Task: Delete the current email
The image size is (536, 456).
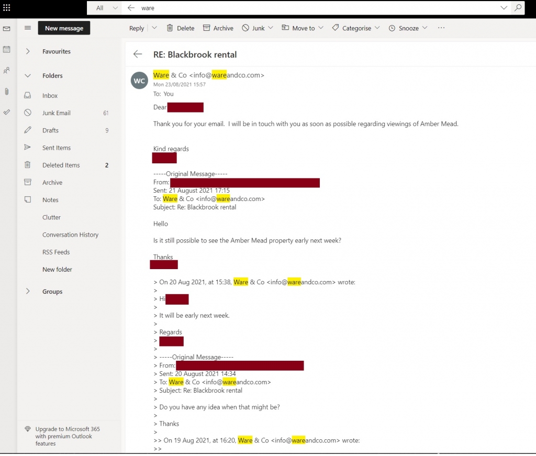Action: point(180,28)
